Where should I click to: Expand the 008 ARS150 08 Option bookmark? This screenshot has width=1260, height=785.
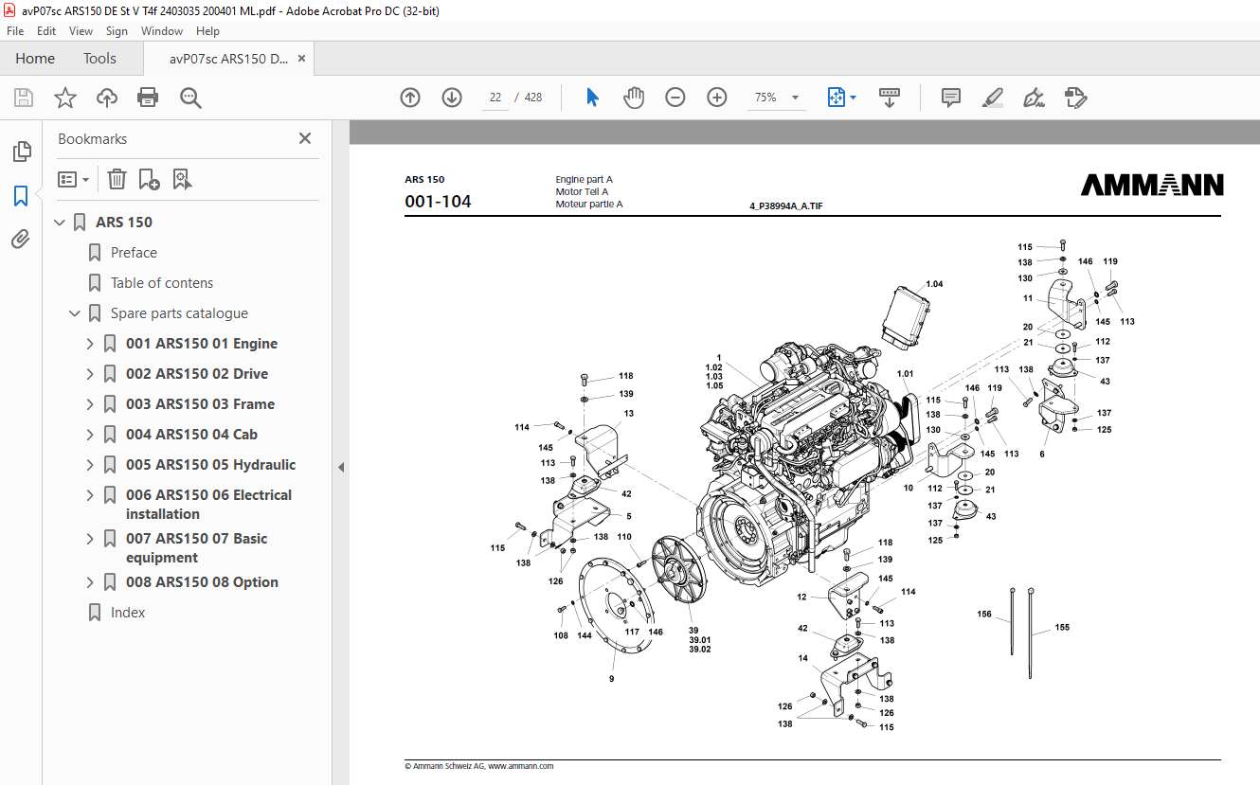pyautogui.click(x=90, y=582)
